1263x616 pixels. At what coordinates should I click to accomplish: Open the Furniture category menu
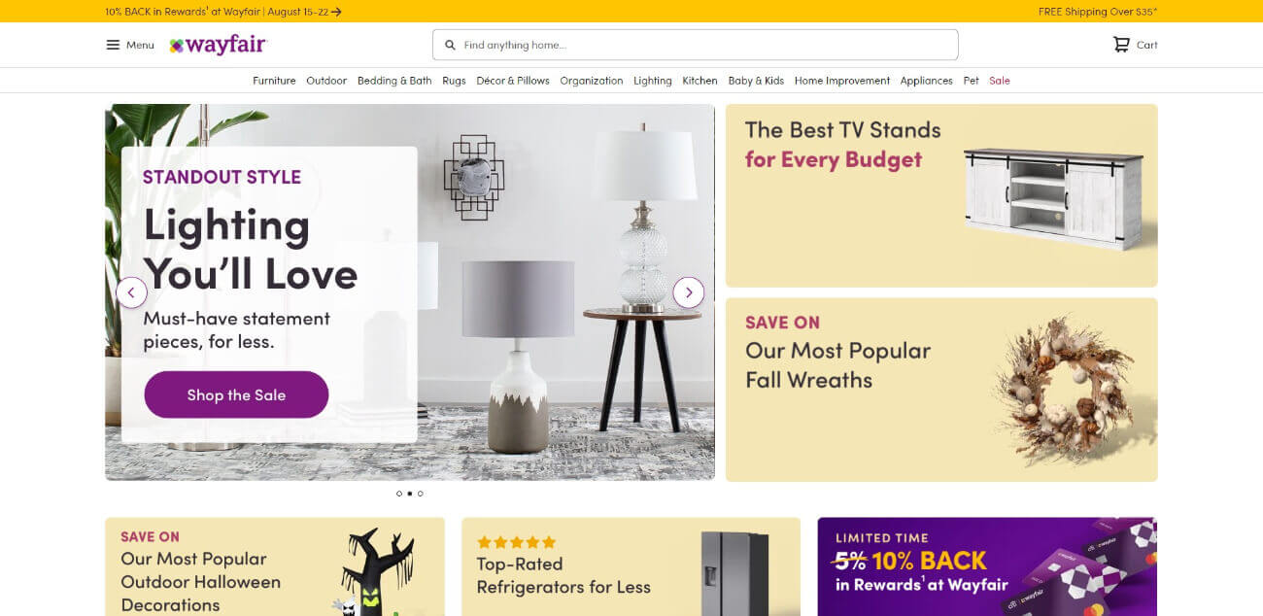(274, 81)
